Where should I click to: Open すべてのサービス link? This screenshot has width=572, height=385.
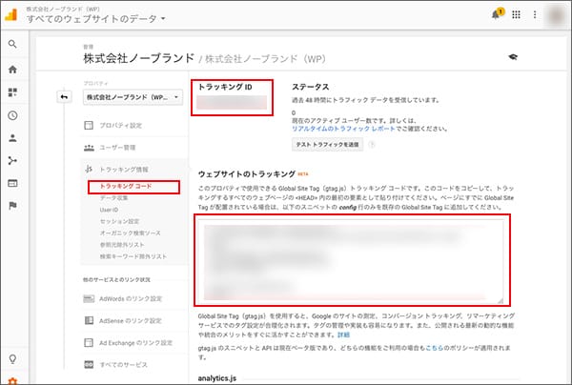124,365
